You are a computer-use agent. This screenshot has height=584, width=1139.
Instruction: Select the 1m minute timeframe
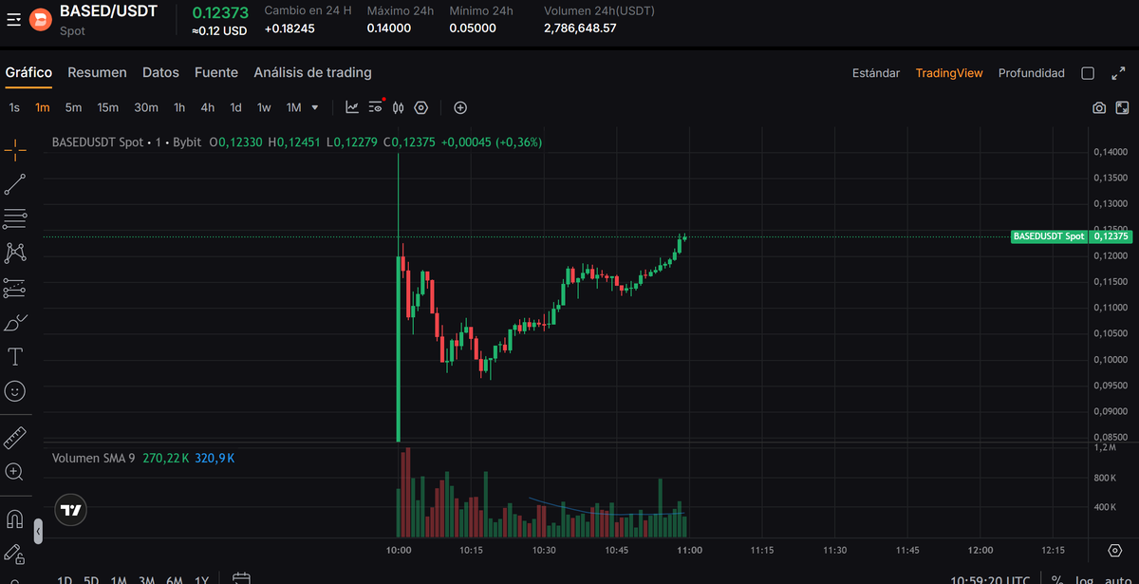[42, 107]
